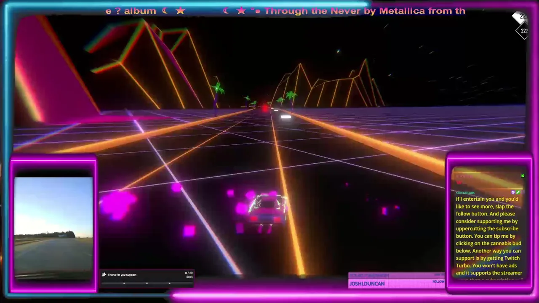Click the green sword badge in chat
539x303 pixels.
(x=518, y=192)
